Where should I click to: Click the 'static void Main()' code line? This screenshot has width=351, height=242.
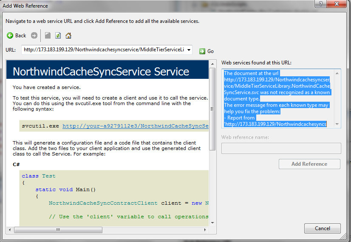pos(65,189)
